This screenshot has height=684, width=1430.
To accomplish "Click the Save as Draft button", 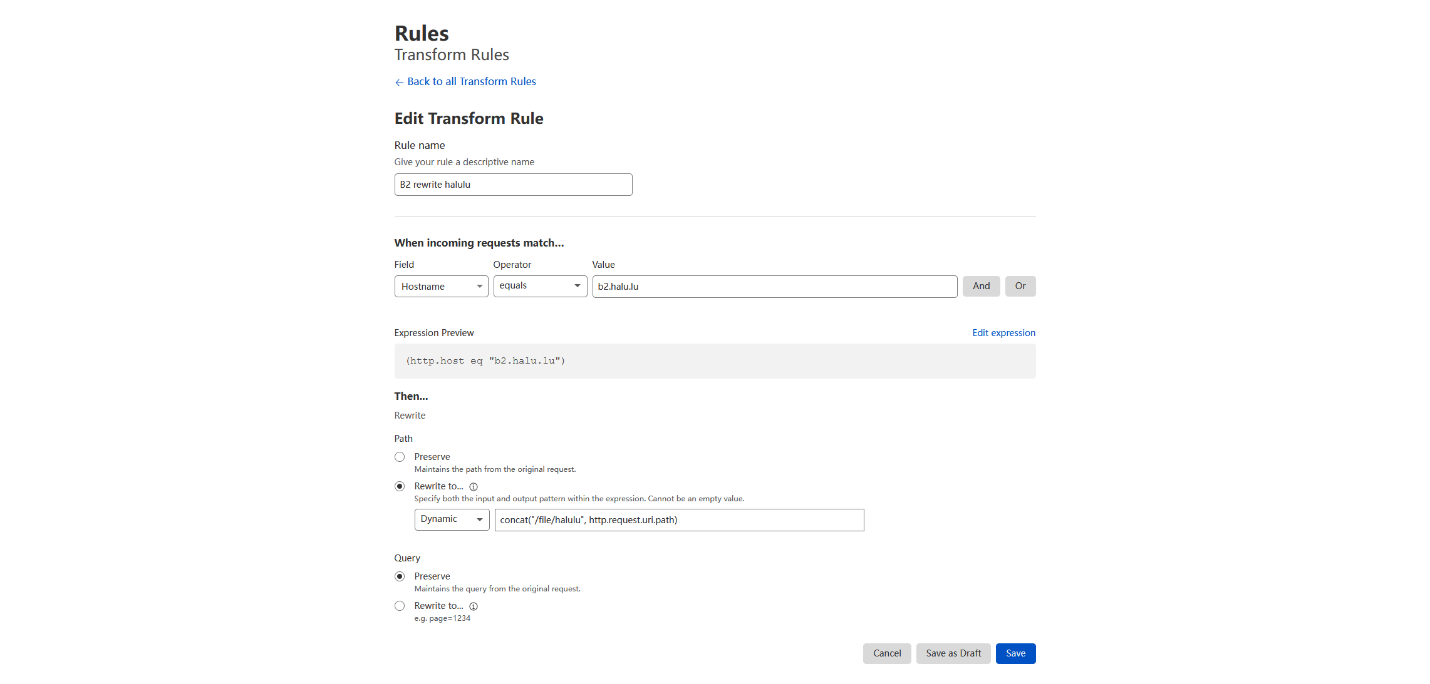I will [x=953, y=653].
